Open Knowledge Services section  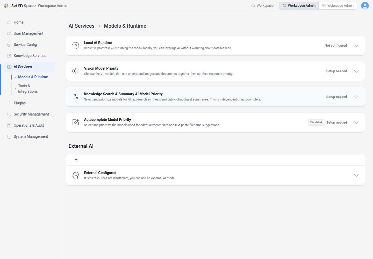coord(29,56)
